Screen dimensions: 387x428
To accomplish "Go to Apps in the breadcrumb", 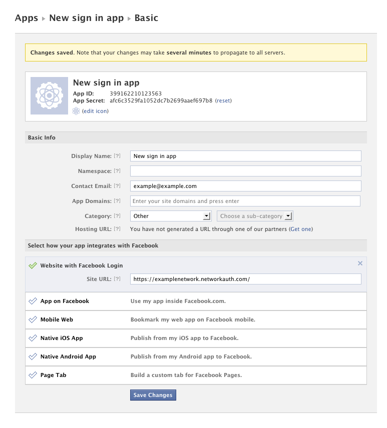I will (x=27, y=18).
